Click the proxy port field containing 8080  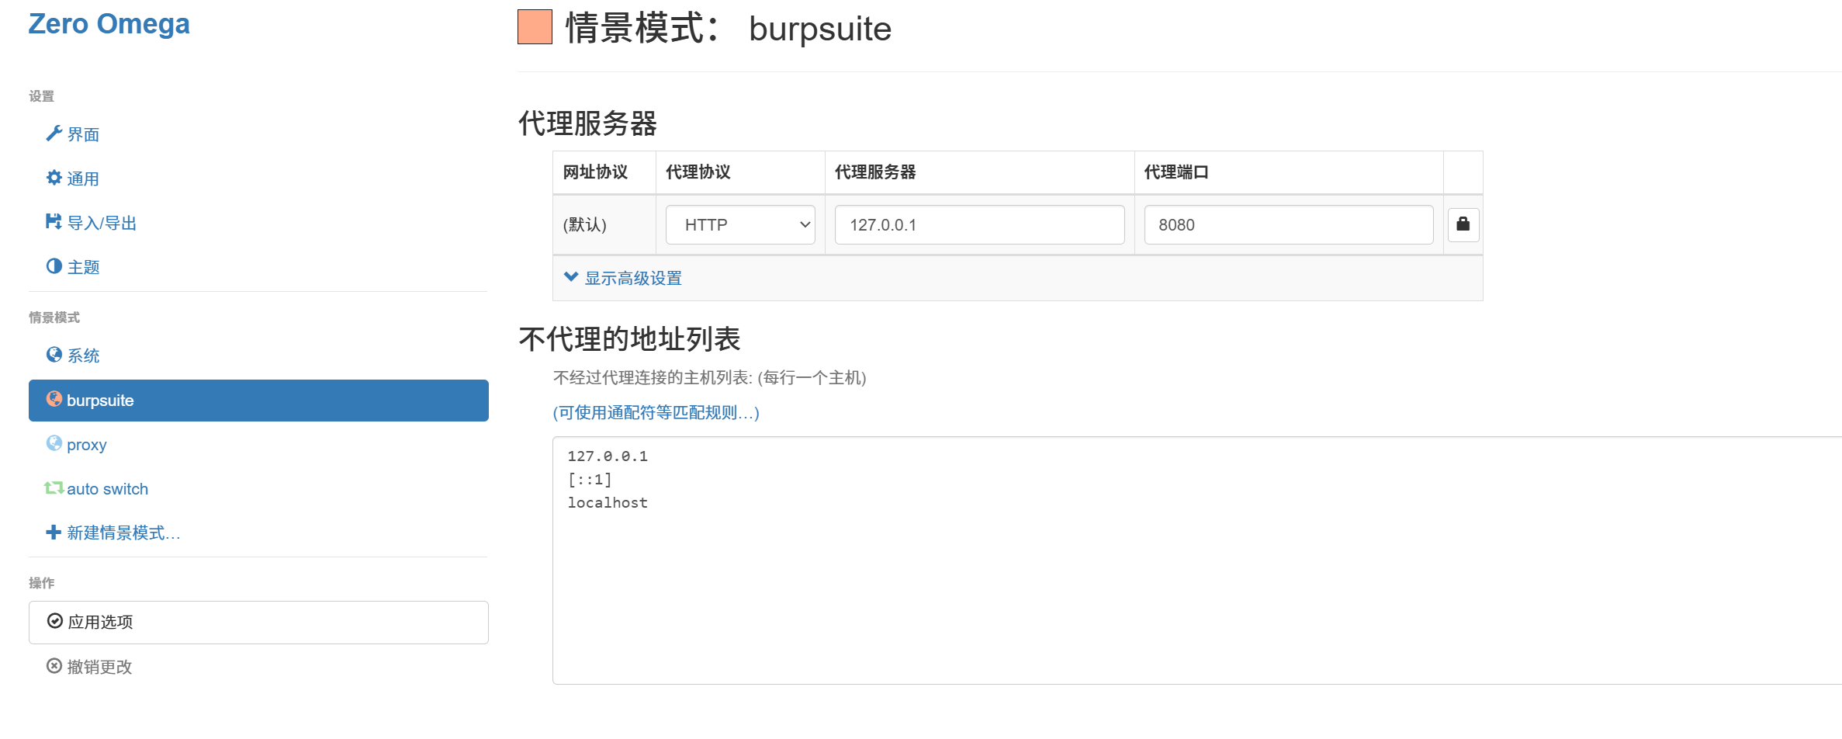pyautogui.click(x=1288, y=224)
